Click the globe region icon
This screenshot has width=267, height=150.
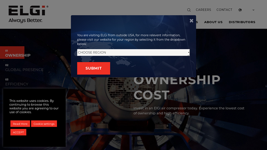[x=240, y=10]
